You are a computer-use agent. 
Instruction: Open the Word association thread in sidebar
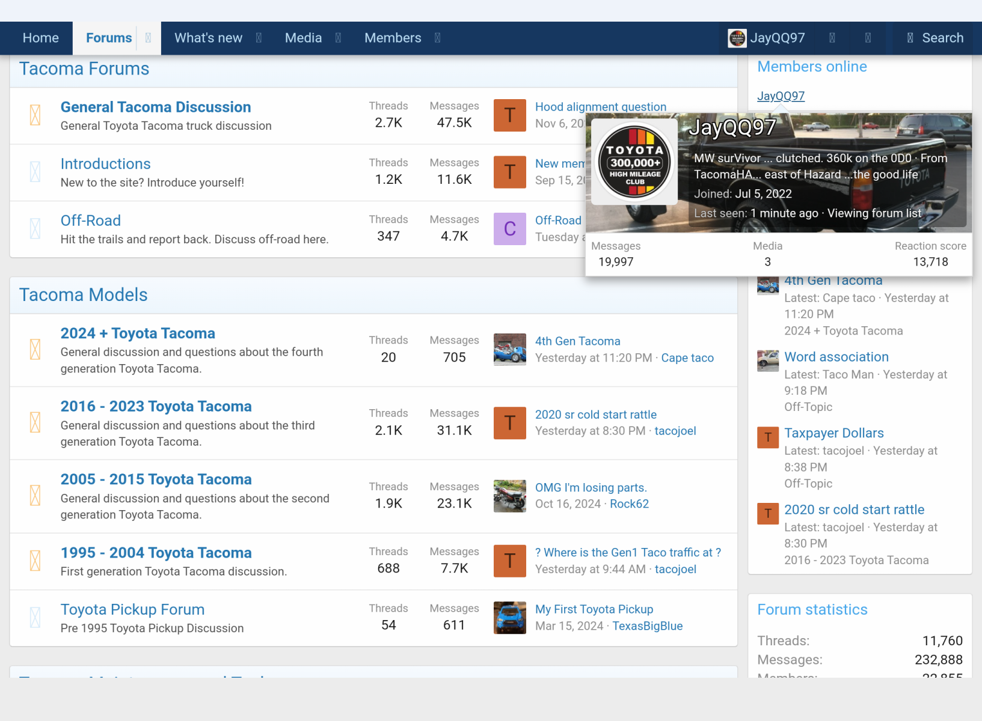pos(836,357)
